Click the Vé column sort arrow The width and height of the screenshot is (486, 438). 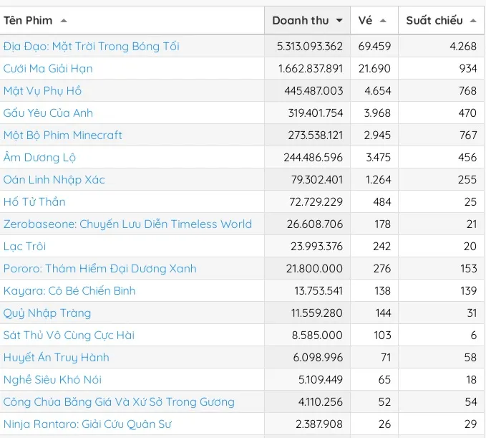click(x=383, y=21)
